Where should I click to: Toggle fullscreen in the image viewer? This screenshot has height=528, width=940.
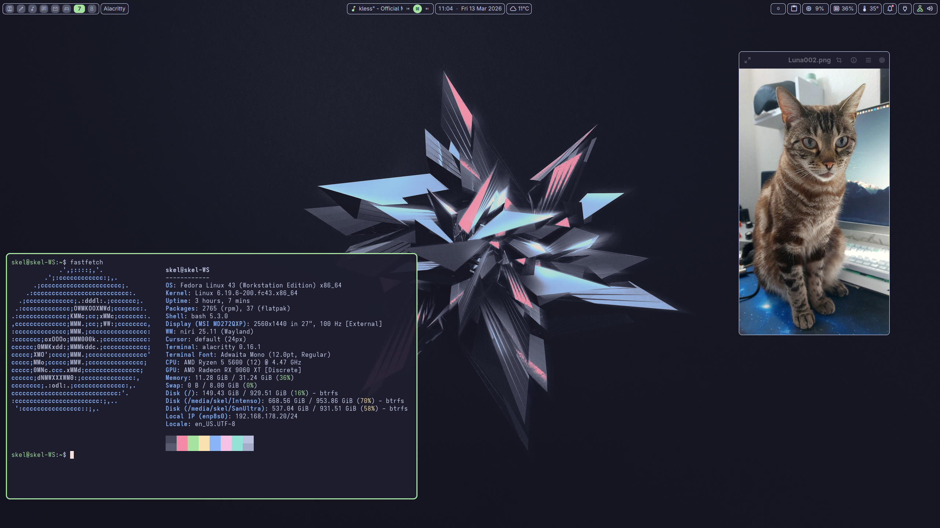tap(748, 60)
